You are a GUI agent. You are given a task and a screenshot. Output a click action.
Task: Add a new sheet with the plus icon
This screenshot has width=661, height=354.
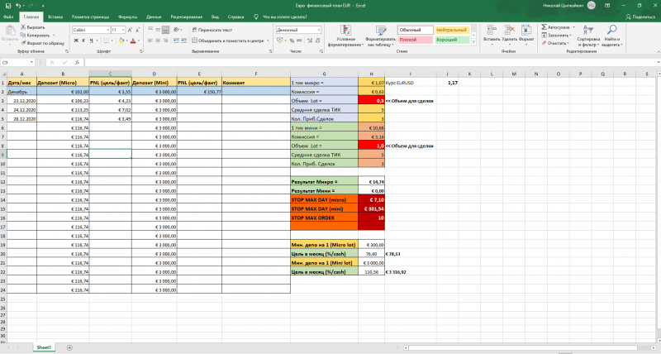(69, 347)
